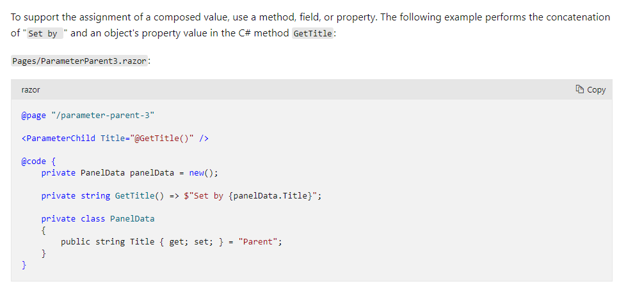Click the @code directive keyword
The height and width of the screenshot is (293, 619).
click(x=33, y=162)
